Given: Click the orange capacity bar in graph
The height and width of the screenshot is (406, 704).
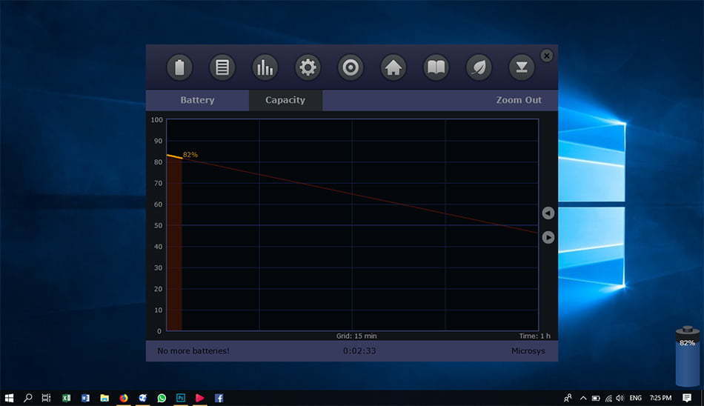Looking at the screenshot, I should [175, 244].
